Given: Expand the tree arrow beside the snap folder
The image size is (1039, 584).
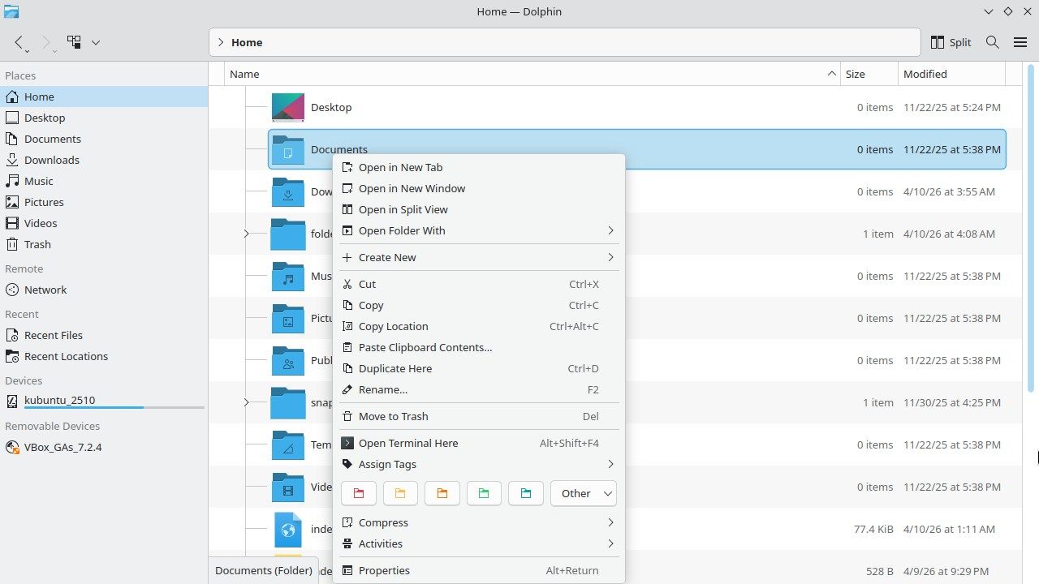Looking at the screenshot, I should 247,402.
